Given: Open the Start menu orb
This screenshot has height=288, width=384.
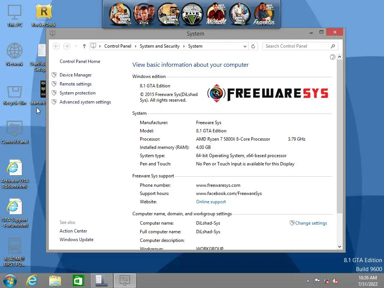Looking at the screenshot, I should (10, 280).
